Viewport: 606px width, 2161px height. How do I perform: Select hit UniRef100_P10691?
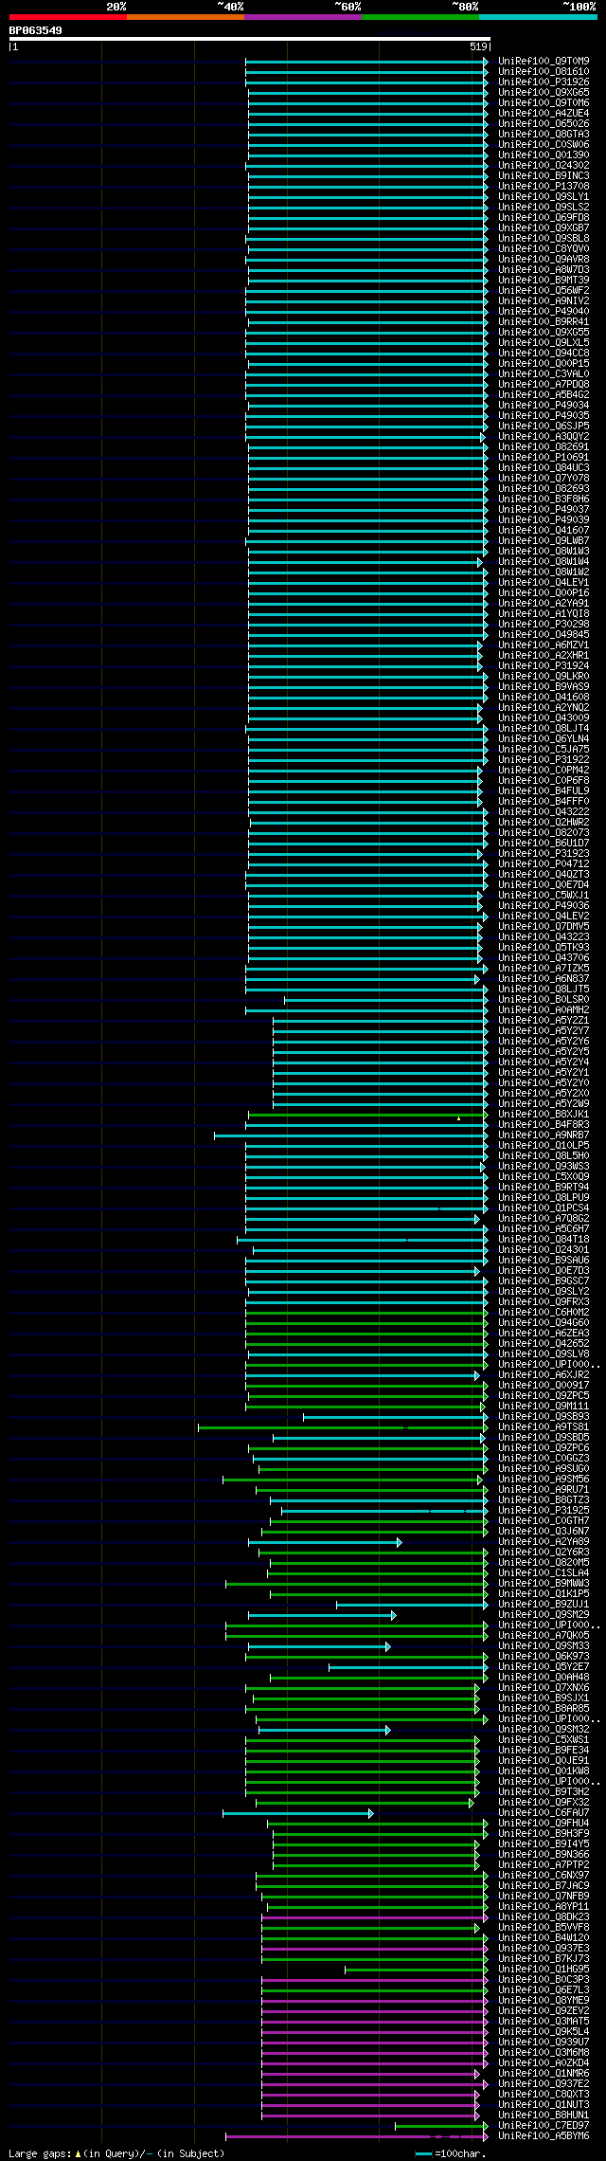point(544,458)
